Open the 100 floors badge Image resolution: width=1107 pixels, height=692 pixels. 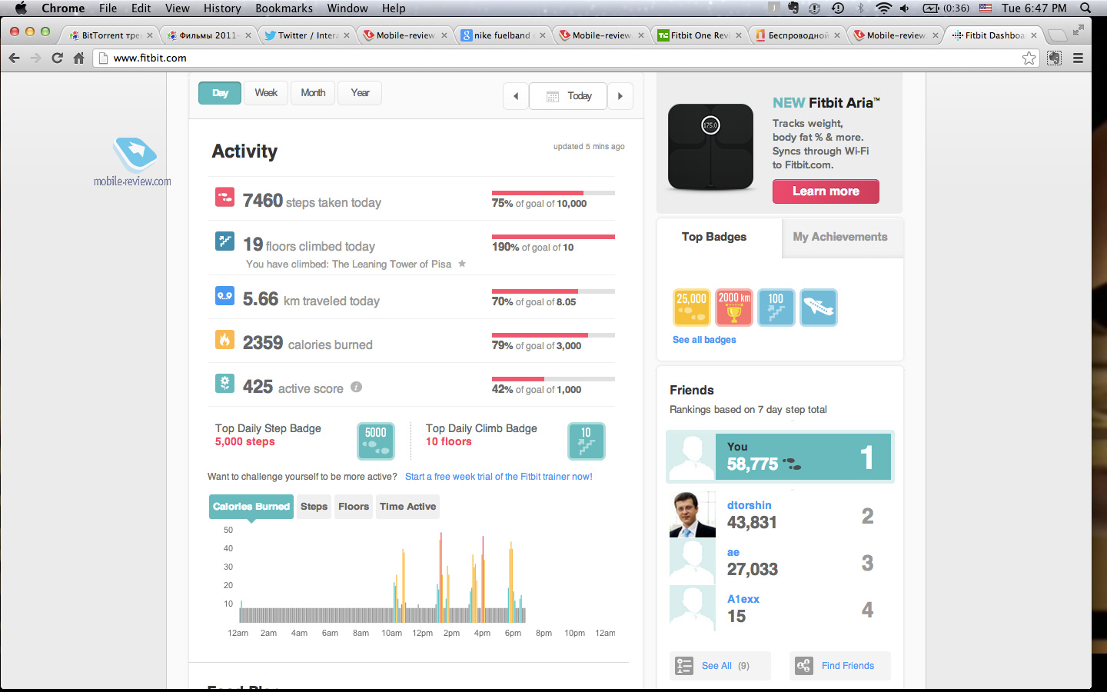pyautogui.click(x=776, y=308)
